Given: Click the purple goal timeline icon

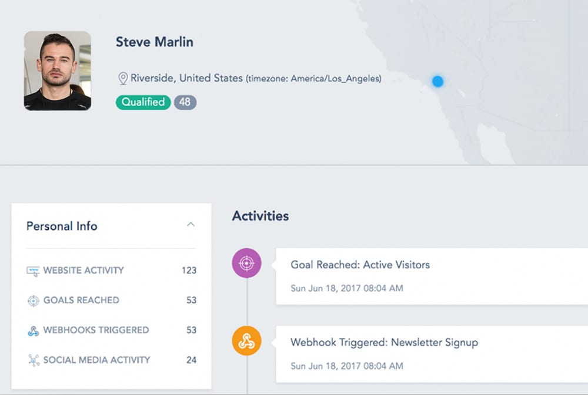Looking at the screenshot, I should [246, 264].
